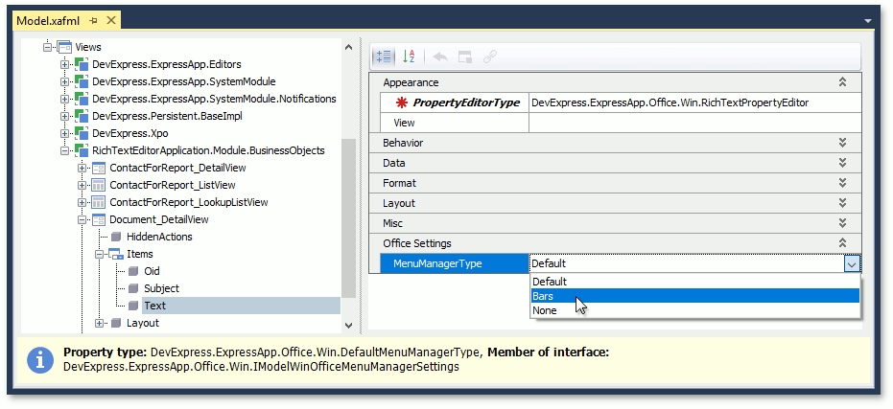
Task: Collapse Document_DetailView node
Action: point(82,219)
